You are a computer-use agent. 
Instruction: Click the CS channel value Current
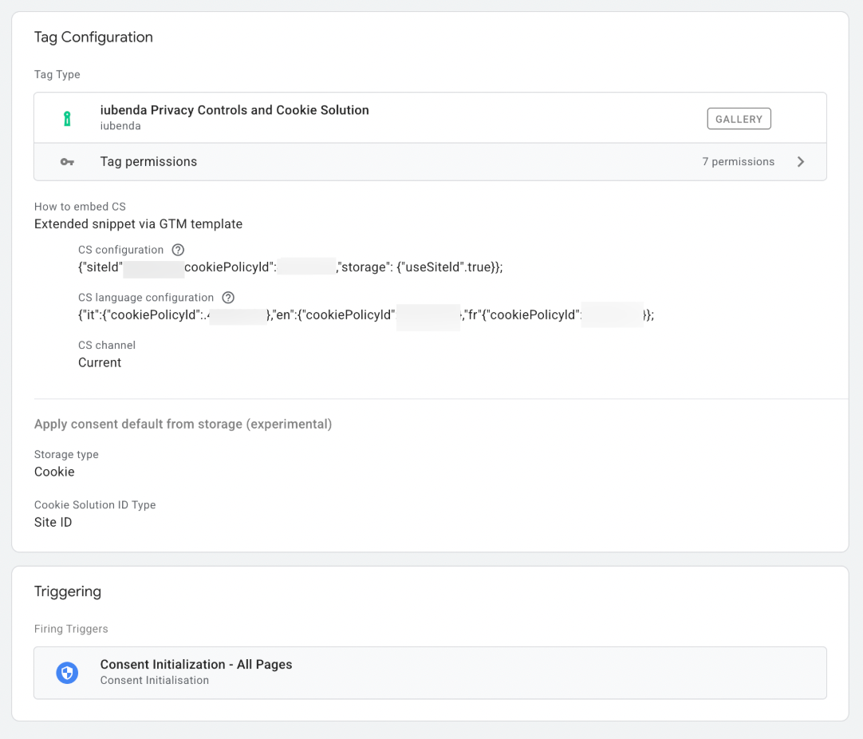pos(100,363)
